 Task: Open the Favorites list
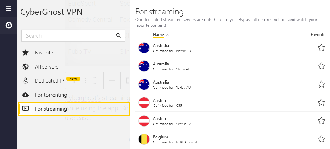pos(45,53)
